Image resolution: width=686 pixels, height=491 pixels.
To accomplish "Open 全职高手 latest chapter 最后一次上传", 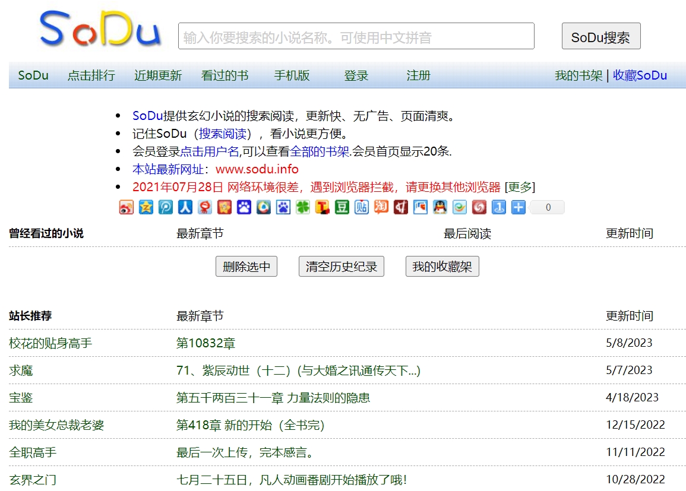I will point(245,452).
